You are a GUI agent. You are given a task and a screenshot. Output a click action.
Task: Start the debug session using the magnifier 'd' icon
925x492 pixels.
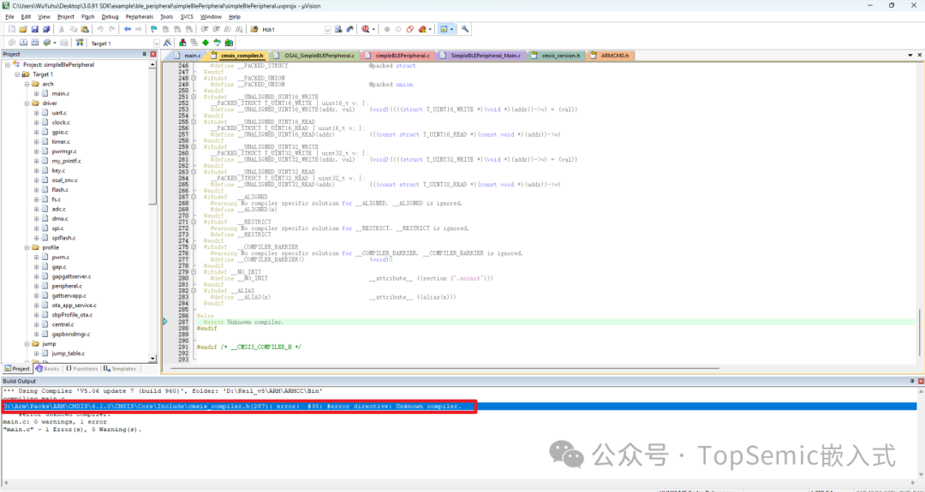point(365,29)
